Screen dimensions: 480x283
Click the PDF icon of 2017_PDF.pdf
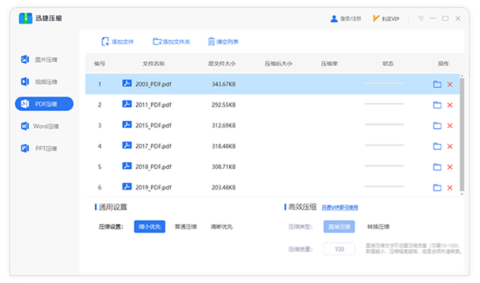click(127, 145)
